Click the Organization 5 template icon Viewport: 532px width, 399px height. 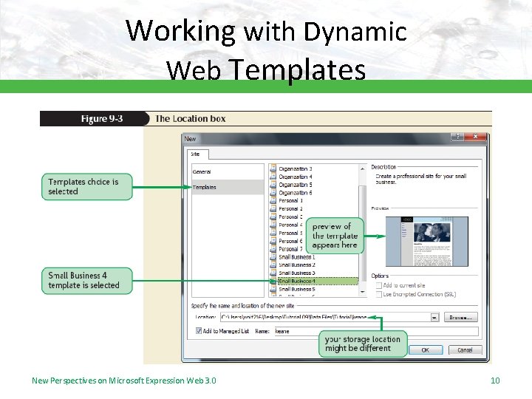[x=273, y=185]
